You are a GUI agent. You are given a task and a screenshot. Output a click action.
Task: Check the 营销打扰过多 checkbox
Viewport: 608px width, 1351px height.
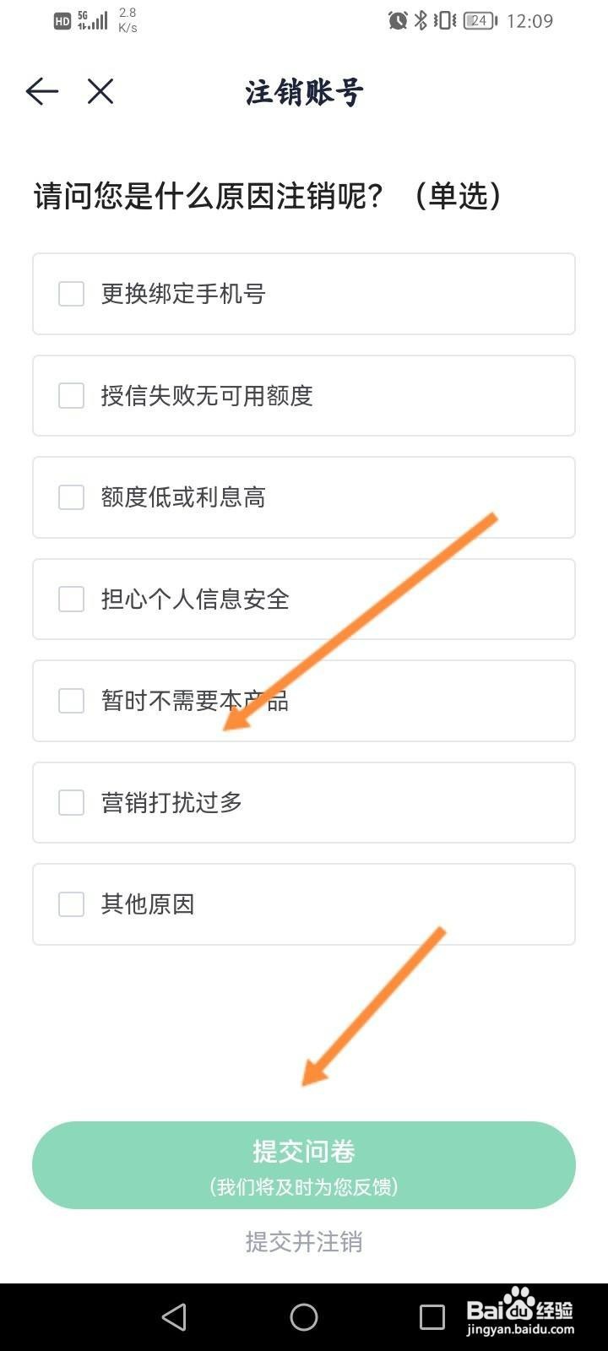pos(71,802)
